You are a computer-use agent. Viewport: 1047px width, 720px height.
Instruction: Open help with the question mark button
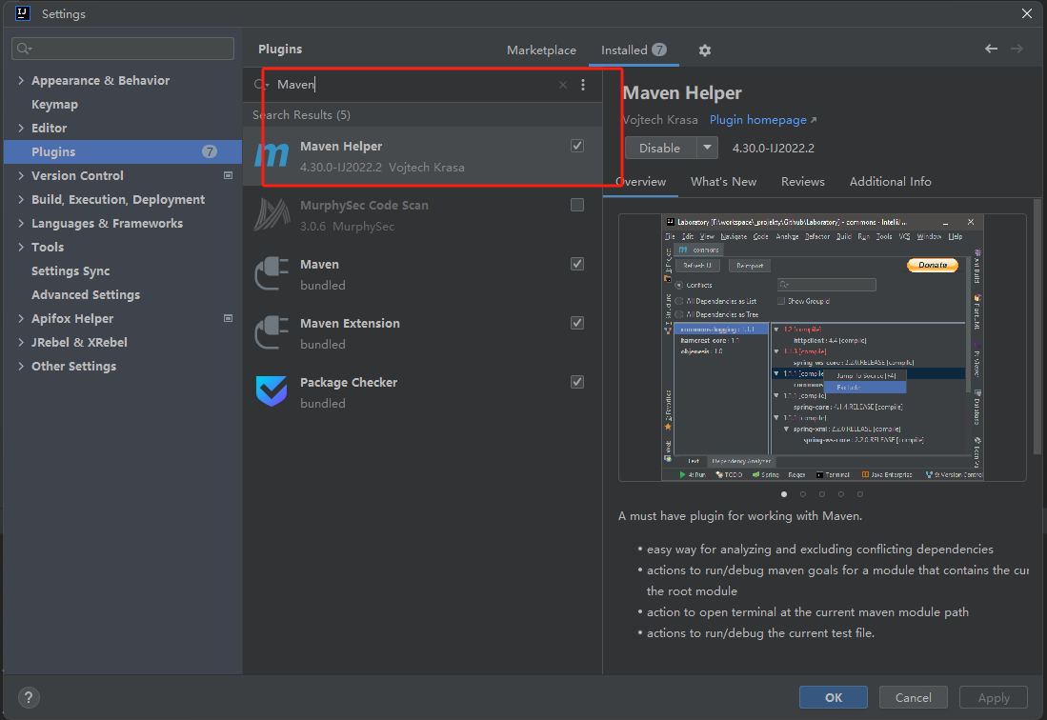coord(29,697)
